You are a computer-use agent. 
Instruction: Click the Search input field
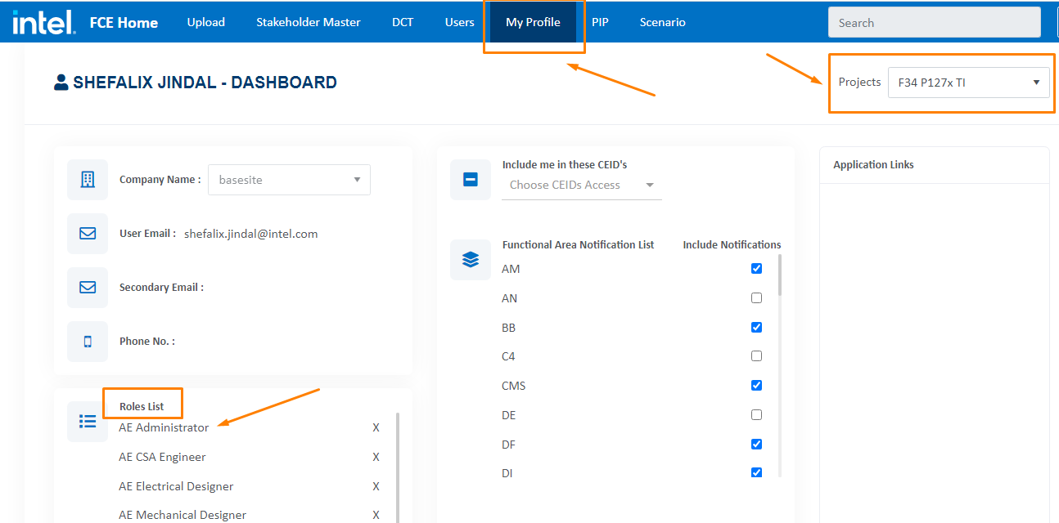click(x=934, y=23)
